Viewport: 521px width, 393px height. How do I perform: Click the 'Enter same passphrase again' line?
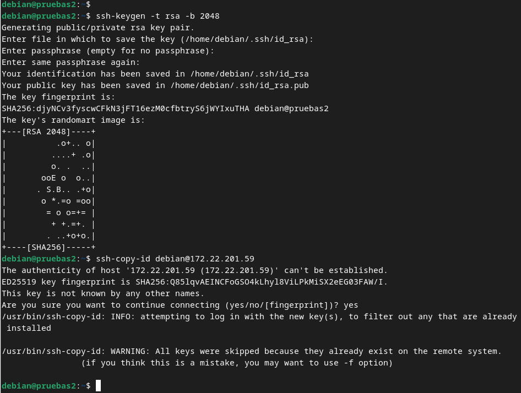(x=71, y=62)
